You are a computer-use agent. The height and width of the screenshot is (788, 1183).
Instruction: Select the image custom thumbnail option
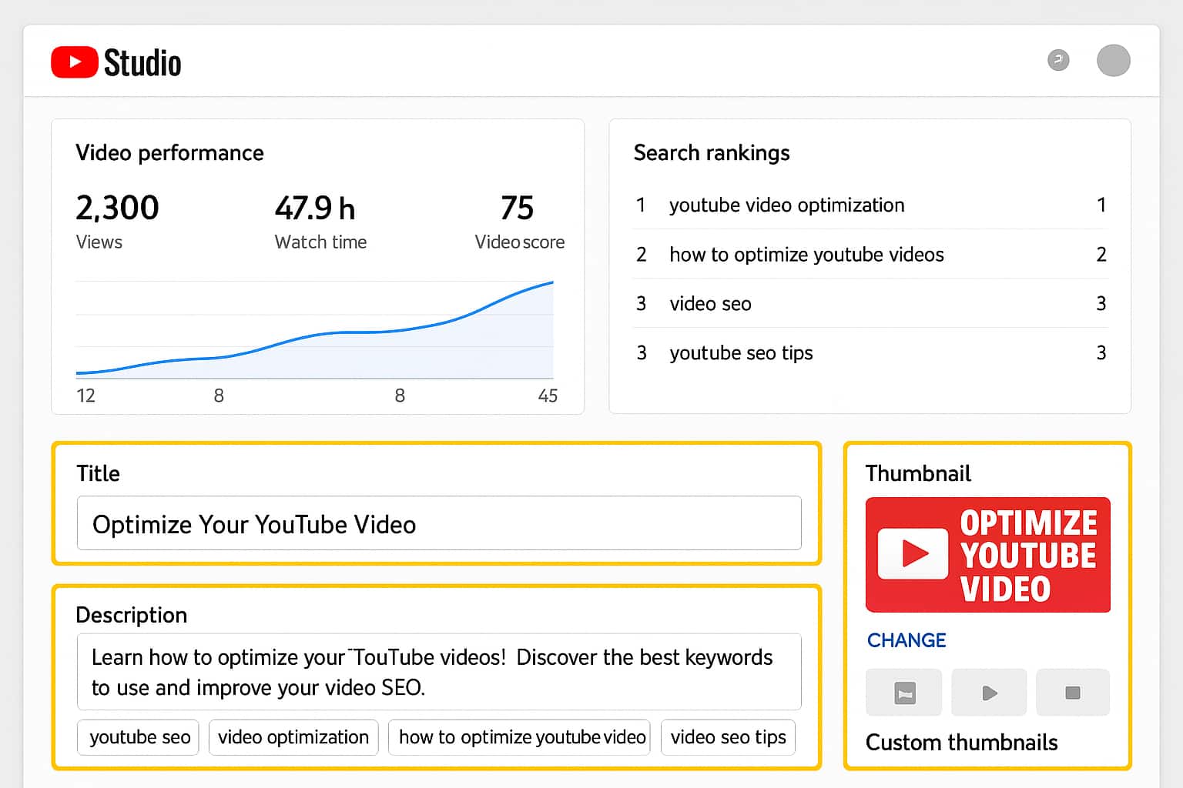pyautogui.click(x=904, y=693)
